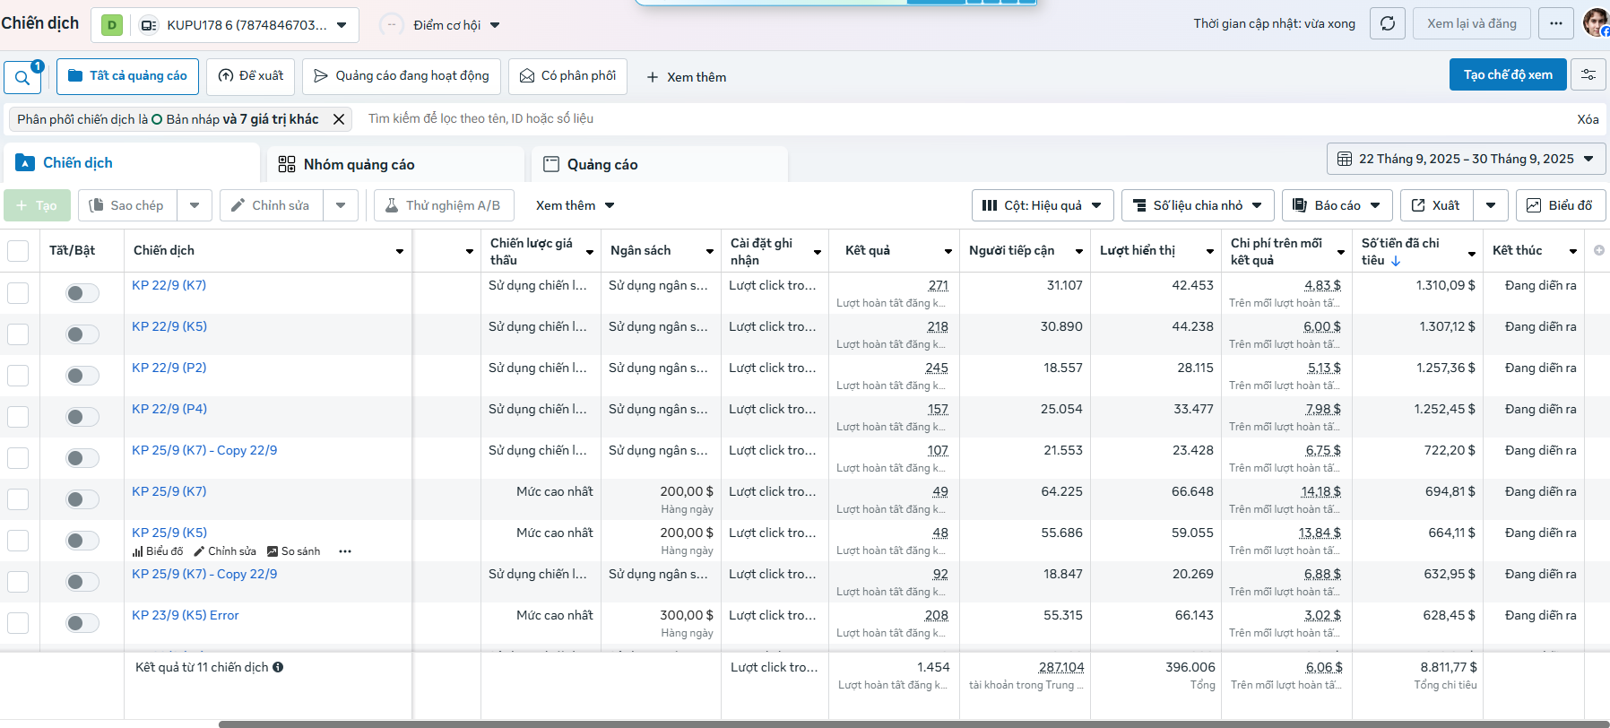This screenshot has width=1610, height=728.
Task: Switch to the Chiến dịch tab
Action: pos(132,163)
